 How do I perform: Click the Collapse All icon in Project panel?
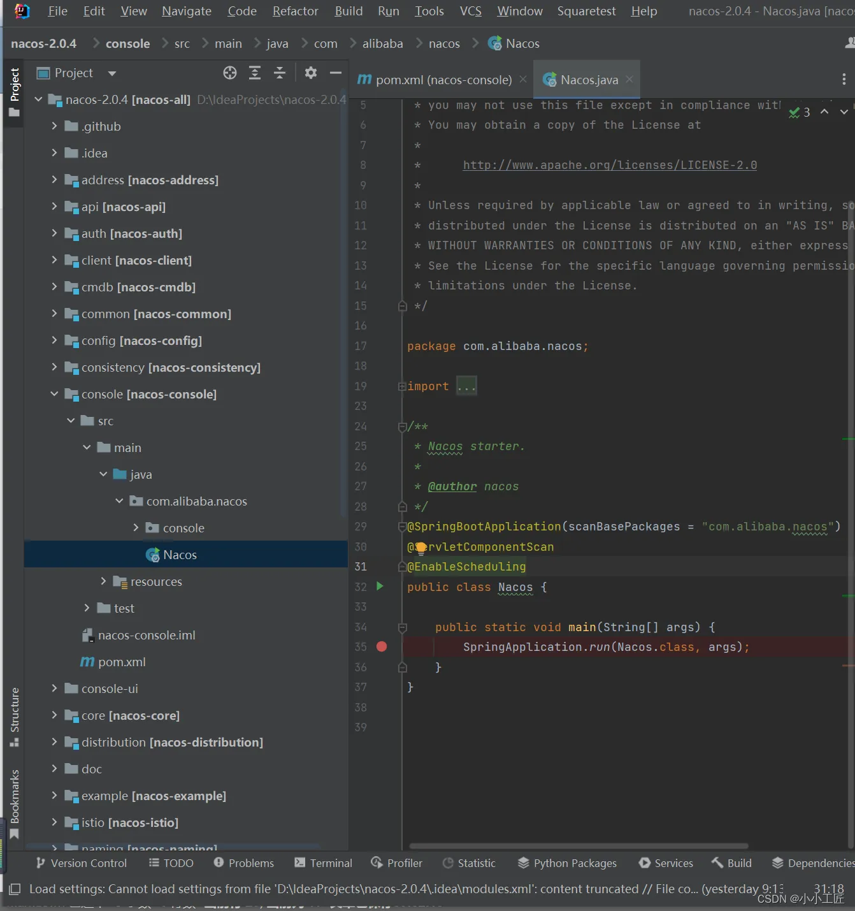(x=280, y=73)
